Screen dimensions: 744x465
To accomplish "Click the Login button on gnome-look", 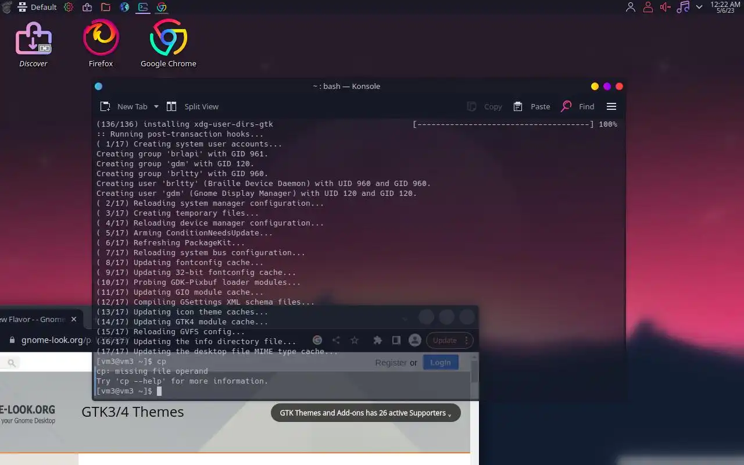I will click(x=441, y=363).
